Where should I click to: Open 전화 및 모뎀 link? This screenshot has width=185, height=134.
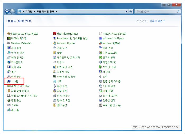click(64, 100)
